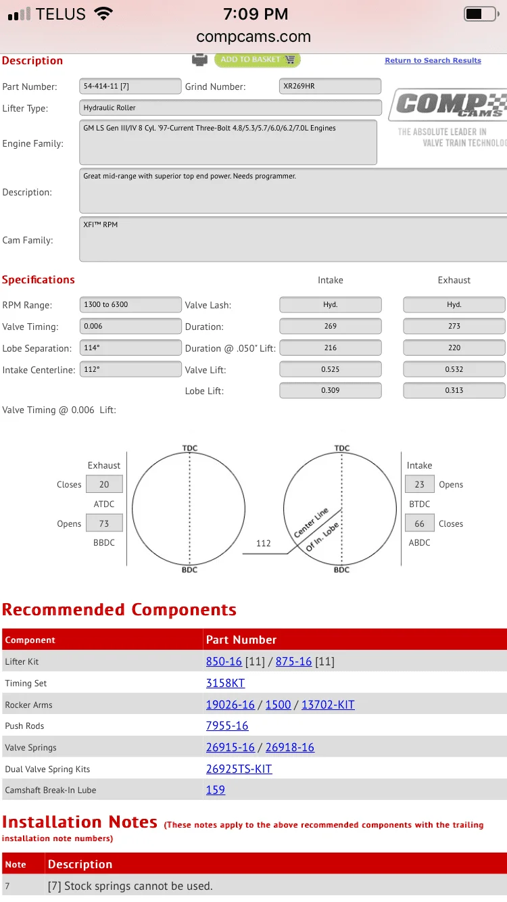The height and width of the screenshot is (902, 507).
Task: Add the camshaft to basket
Action: click(258, 60)
